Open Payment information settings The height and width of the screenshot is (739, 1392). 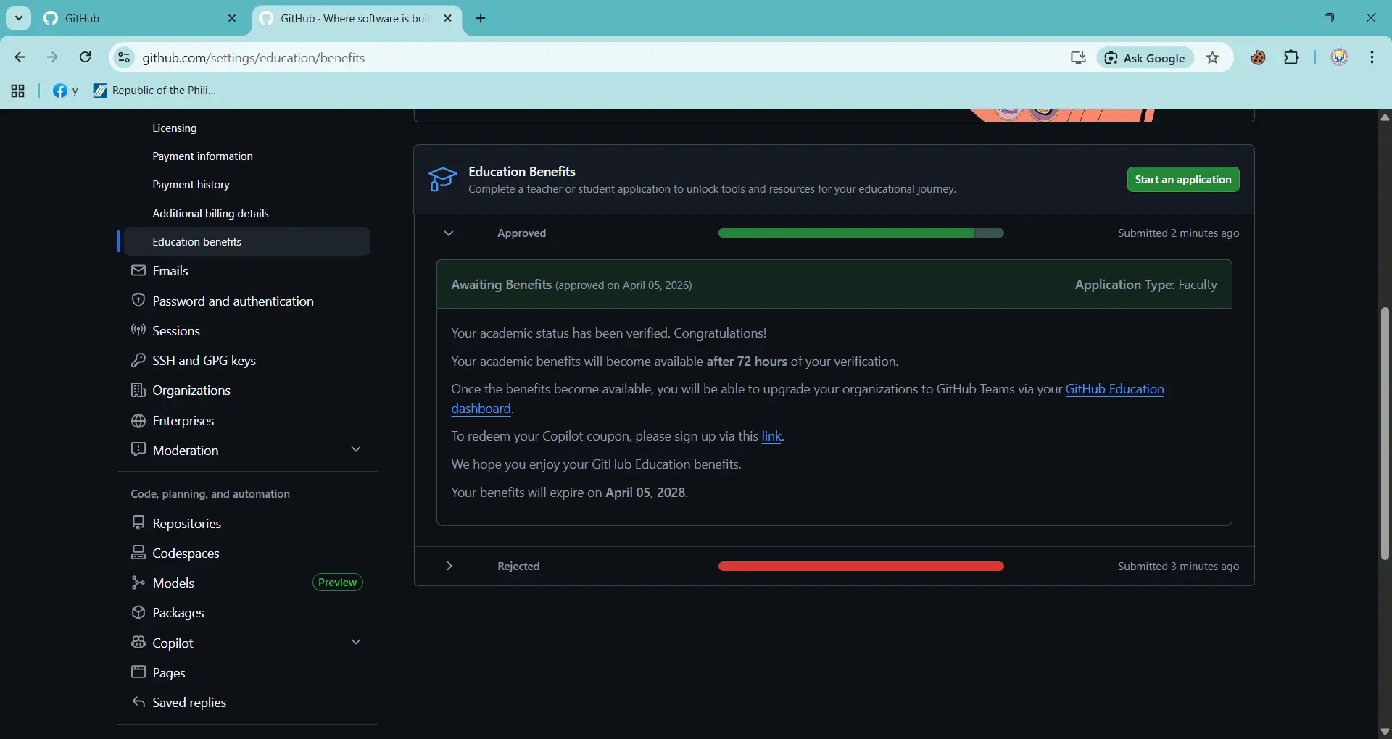click(202, 156)
